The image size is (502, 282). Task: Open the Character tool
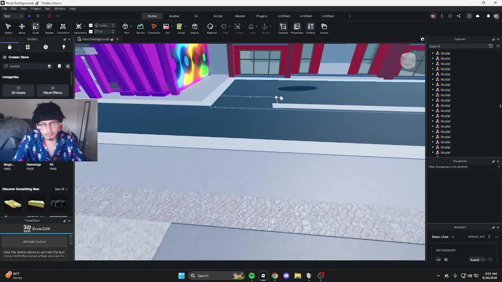tap(154, 28)
